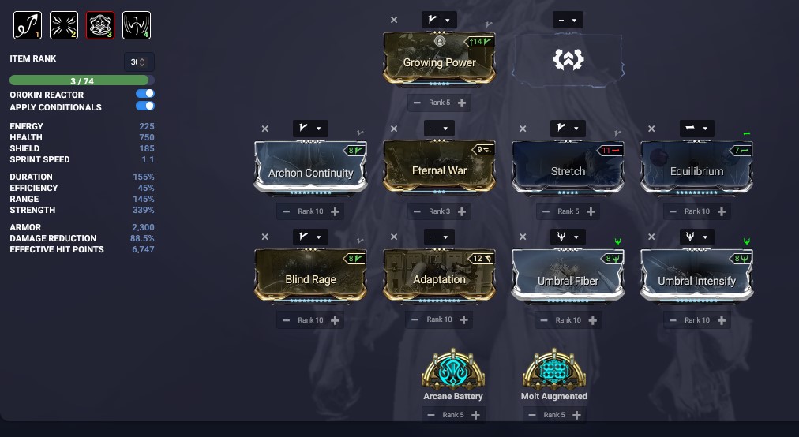Open the empty exilus mod slot

click(568, 60)
